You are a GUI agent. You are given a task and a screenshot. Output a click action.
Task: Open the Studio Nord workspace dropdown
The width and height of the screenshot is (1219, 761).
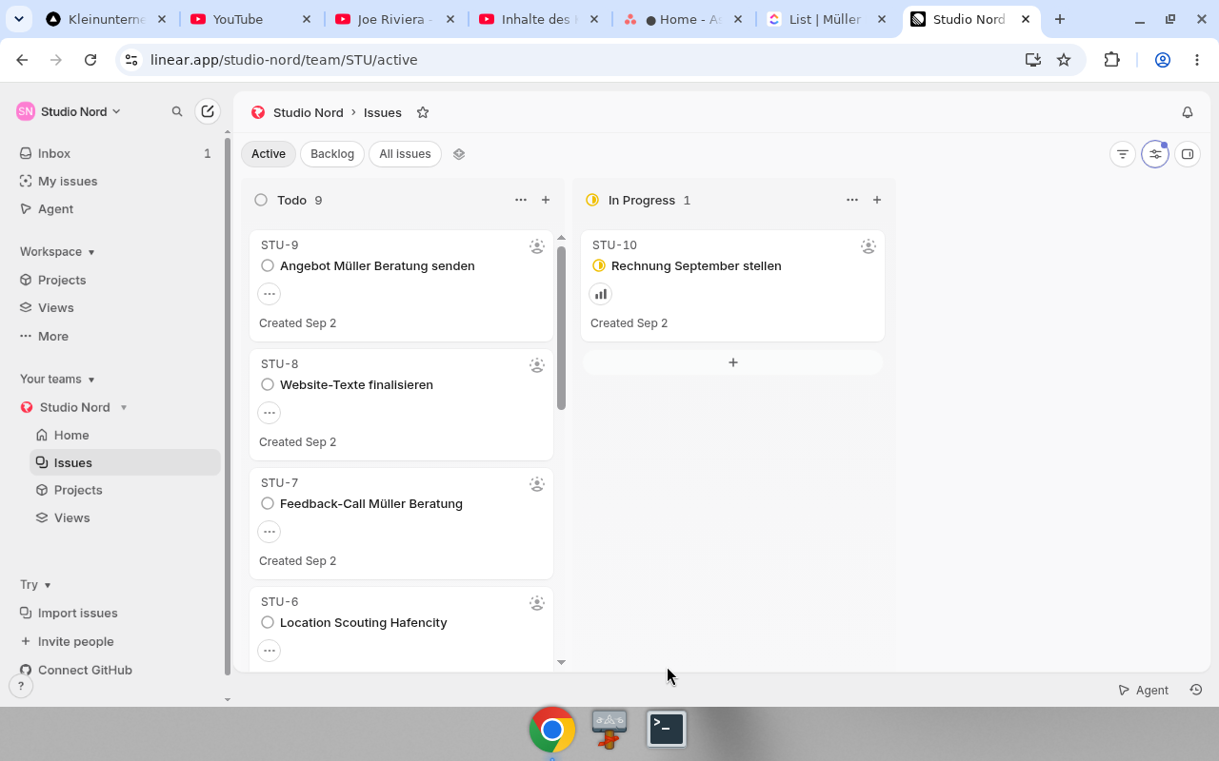tap(69, 111)
